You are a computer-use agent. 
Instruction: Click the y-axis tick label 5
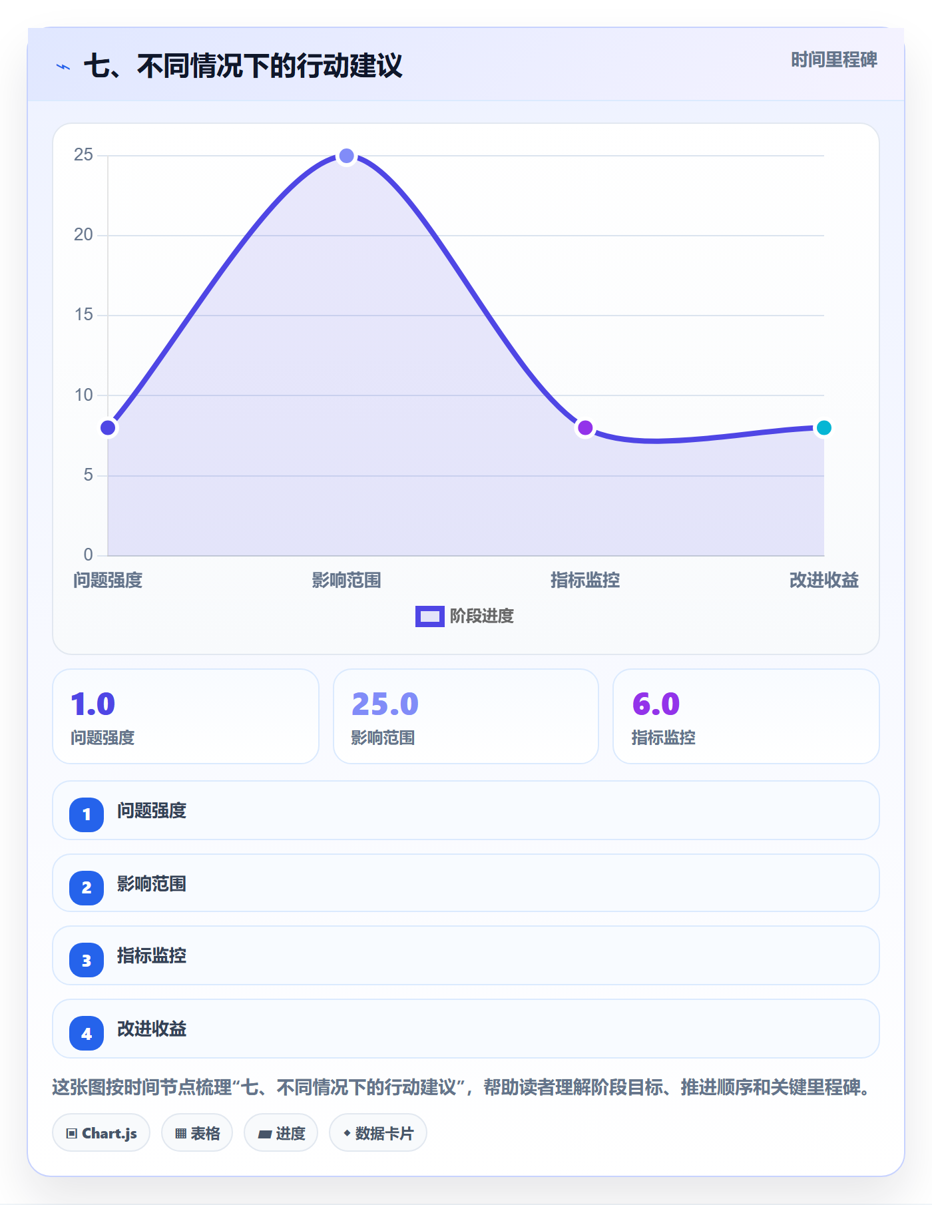pos(88,475)
